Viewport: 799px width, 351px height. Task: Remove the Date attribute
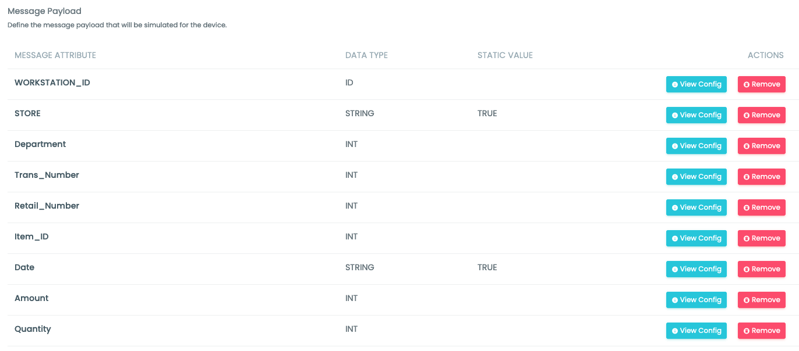click(x=762, y=269)
